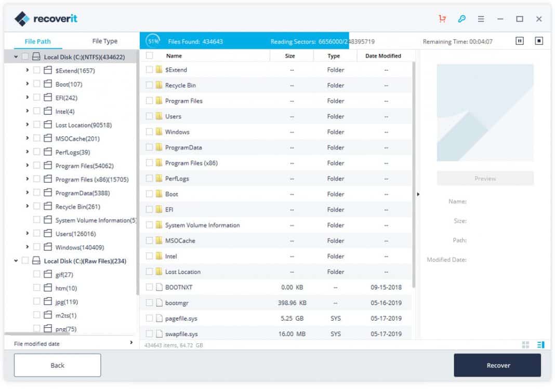
Task: Click the Lost Location tree folder icon
Action: click(48, 125)
